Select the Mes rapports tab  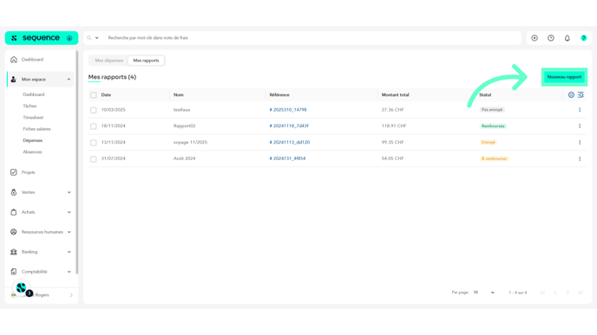(x=146, y=61)
